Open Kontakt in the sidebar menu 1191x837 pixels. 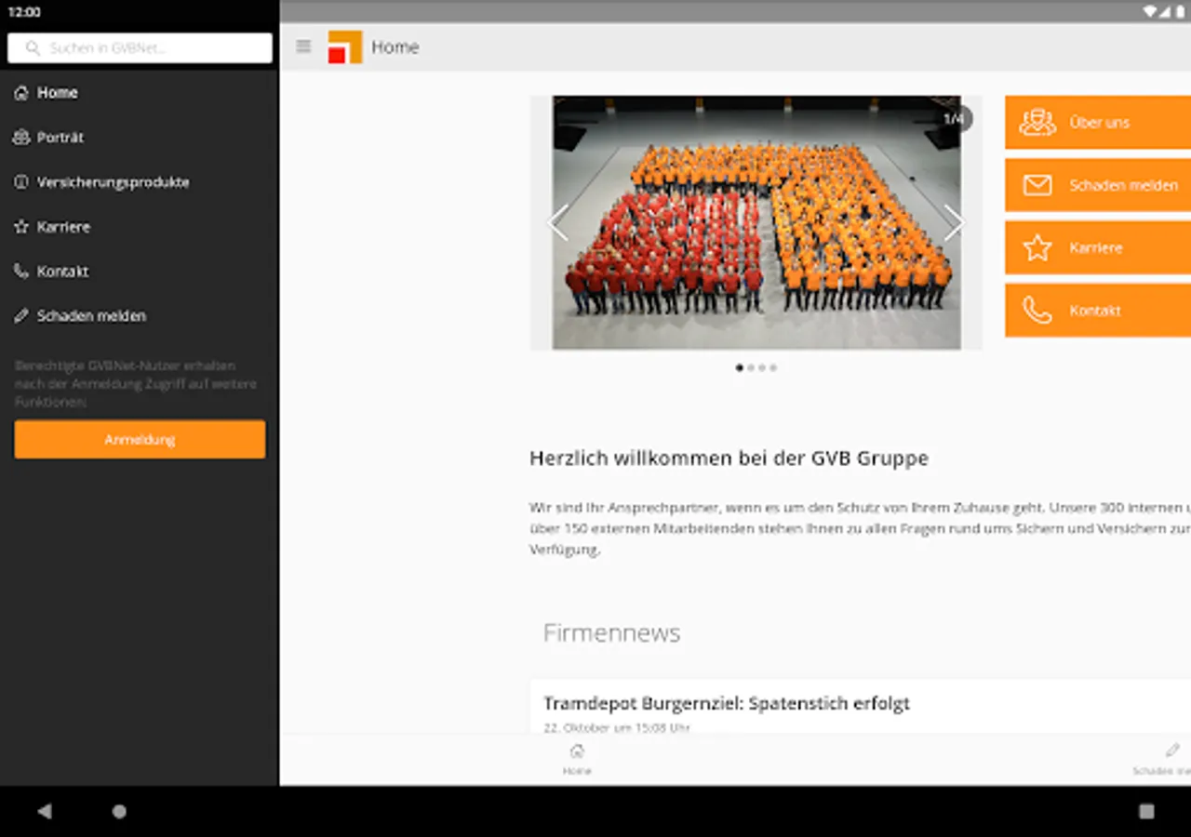pos(140,272)
